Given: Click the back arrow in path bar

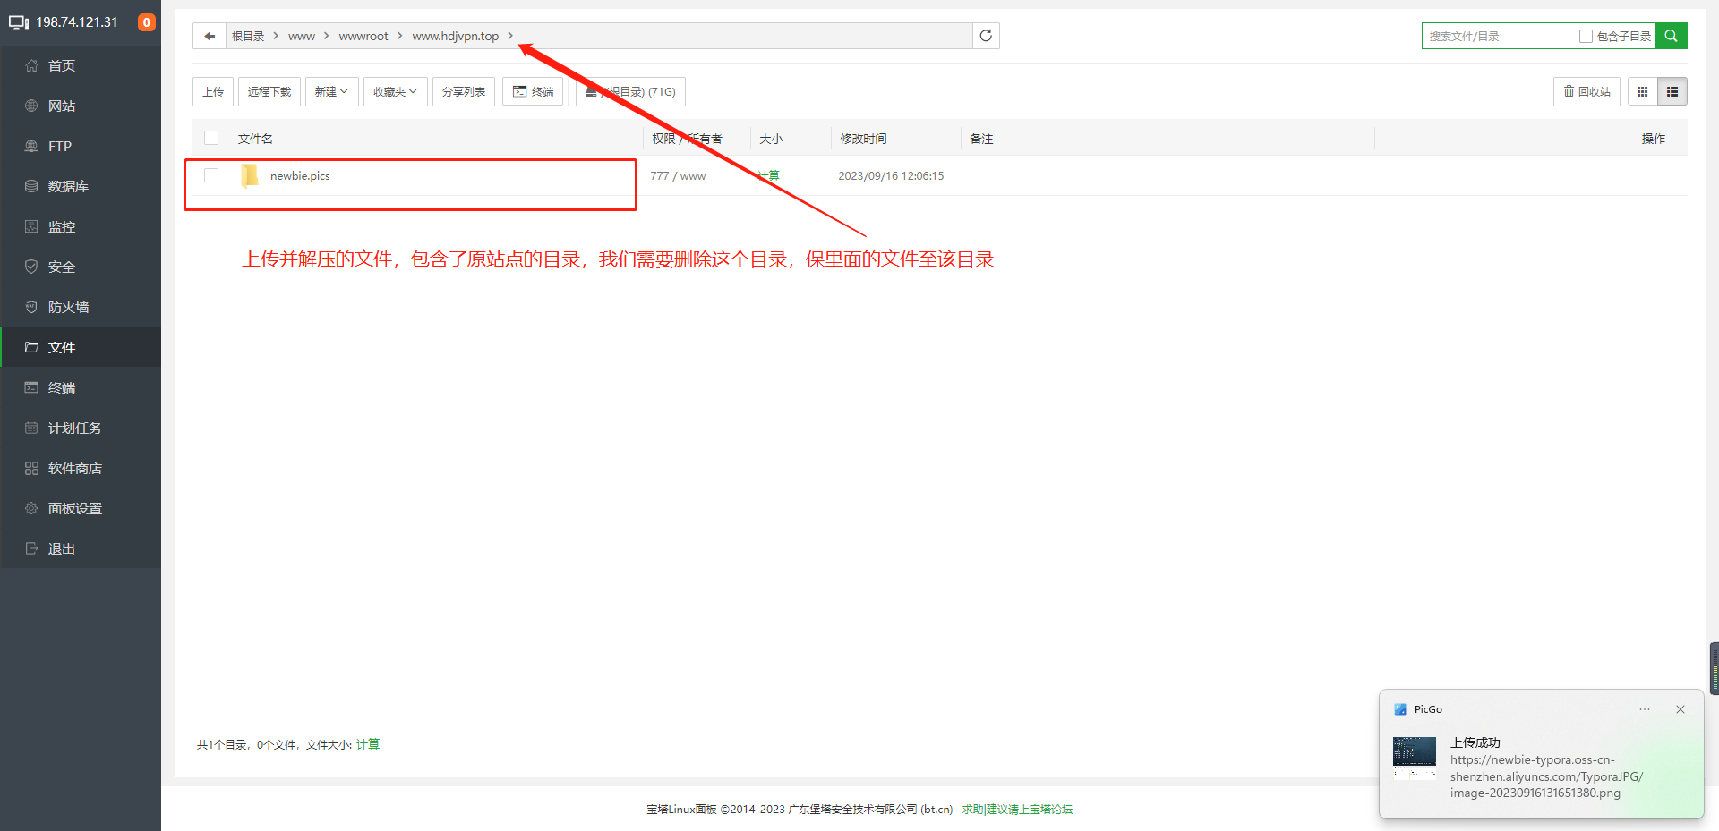Looking at the screenshot, I should tap(210, 36).
